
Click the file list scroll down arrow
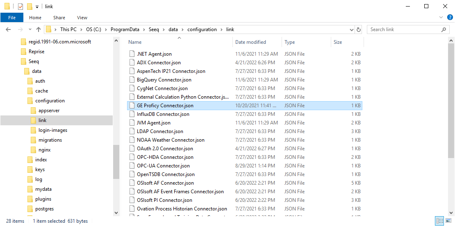pos(452,212)
